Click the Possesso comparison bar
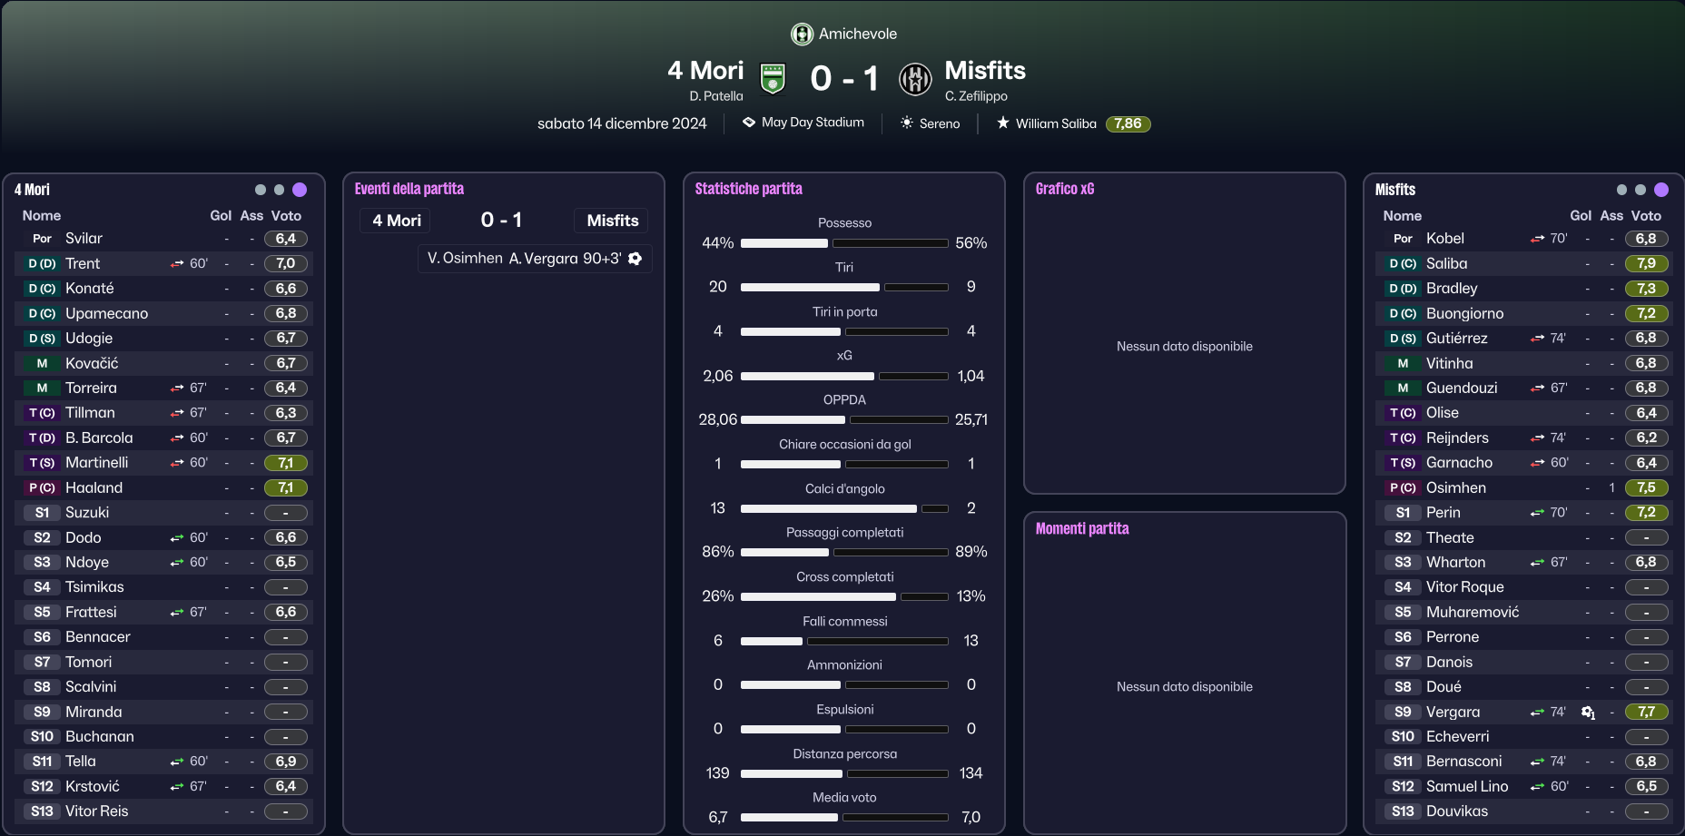Viewport: 1685px width, 836px height. click(x=844, y=243)
